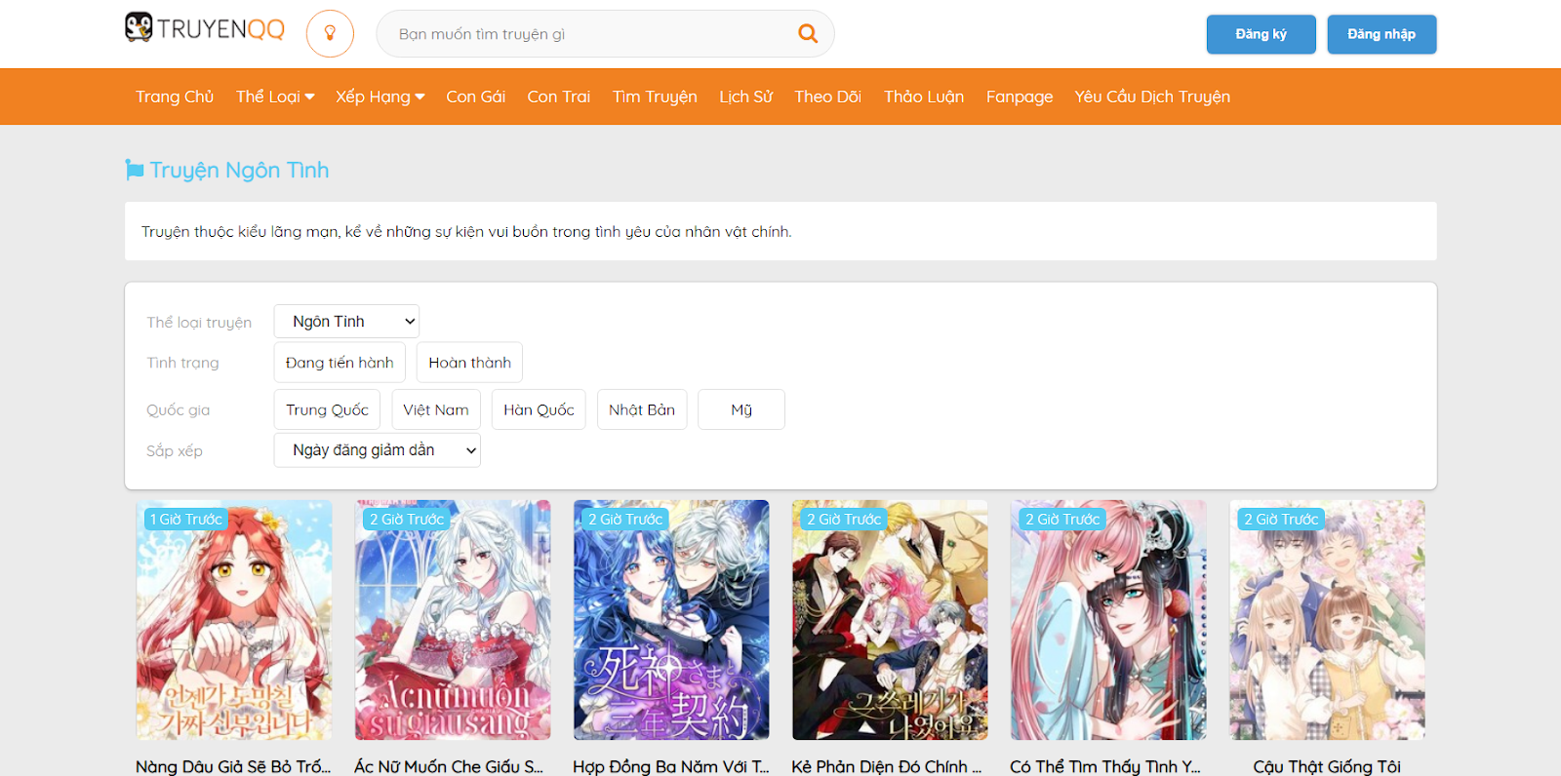Select the Hoàn thành status filter
The height and width of the screenshot is (776, 1561).
tap(469, 363)
